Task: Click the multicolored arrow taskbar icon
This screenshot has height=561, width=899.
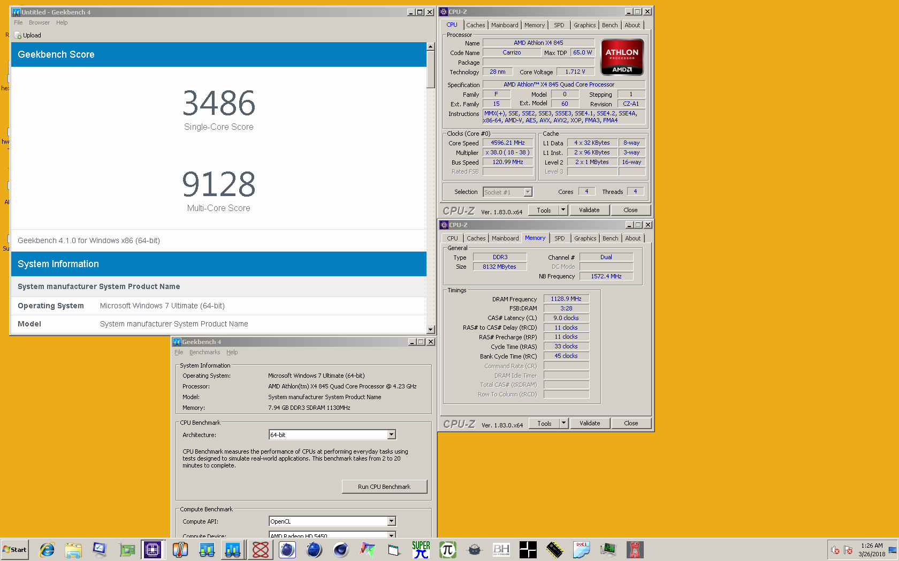Action: pos(368,549)
